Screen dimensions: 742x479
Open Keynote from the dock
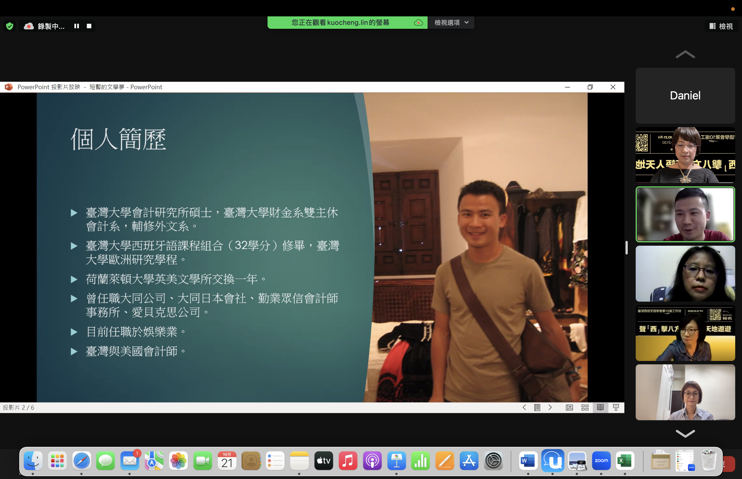pyautogui.click(x=396, y=461)
